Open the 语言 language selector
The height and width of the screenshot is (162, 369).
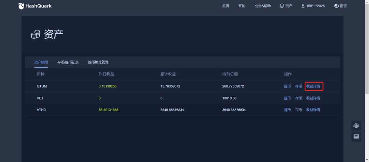[343, 6]
